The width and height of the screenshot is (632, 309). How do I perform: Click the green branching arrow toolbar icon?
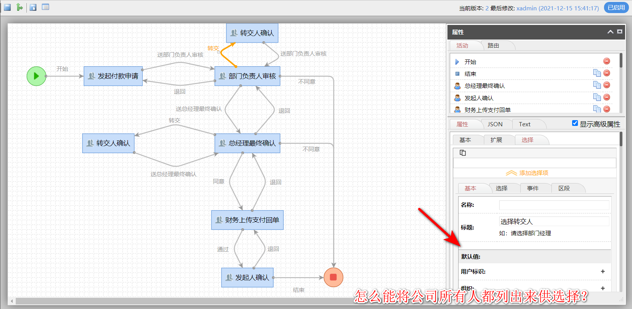coord(20,7)
